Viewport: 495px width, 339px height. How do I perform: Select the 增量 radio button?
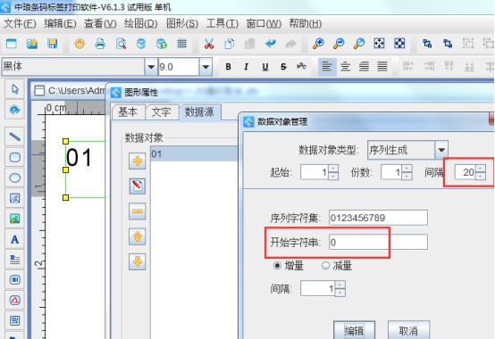click(x=277, y=266)
